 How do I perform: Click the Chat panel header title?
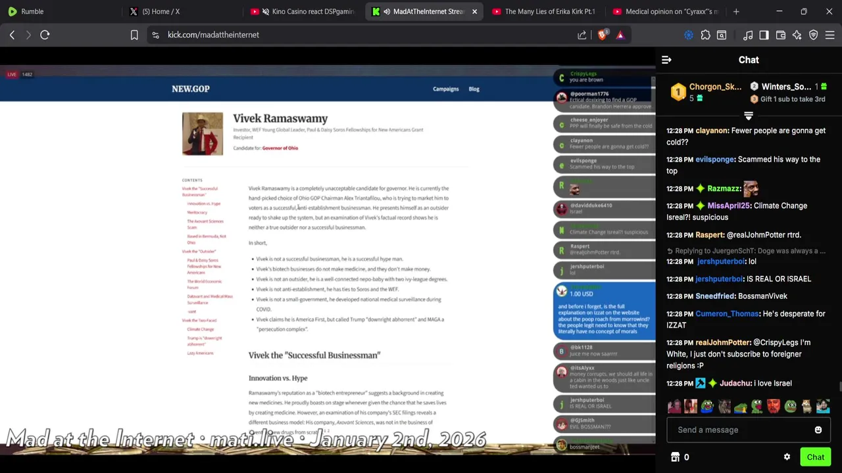click(x=749, y=60)
